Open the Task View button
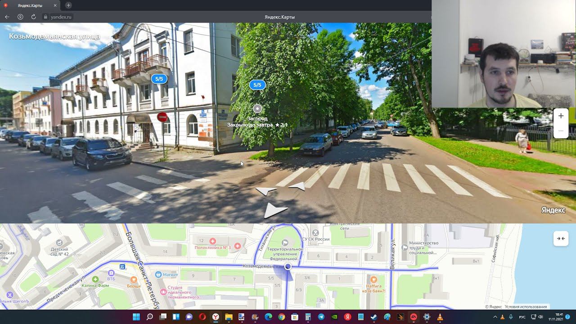 click(x=163, y=317)
